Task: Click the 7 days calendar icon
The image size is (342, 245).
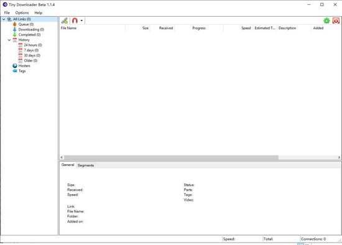Action: [21, 50]
